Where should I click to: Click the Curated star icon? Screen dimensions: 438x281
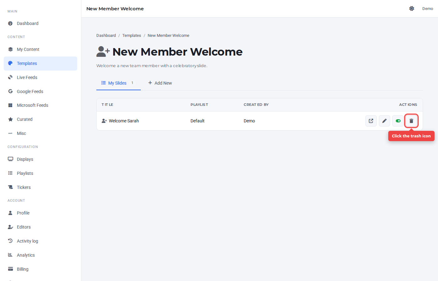point(10,119)
